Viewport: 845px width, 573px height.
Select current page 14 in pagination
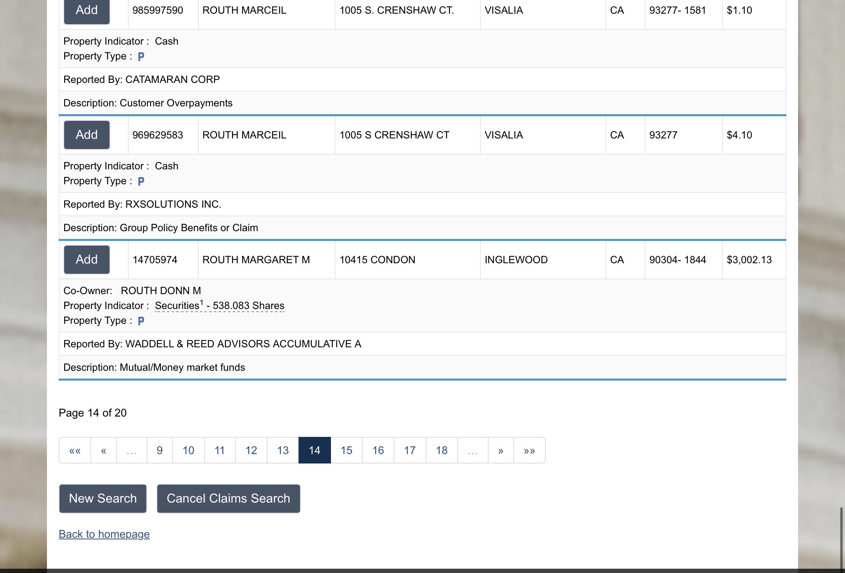tap(315, 450)
